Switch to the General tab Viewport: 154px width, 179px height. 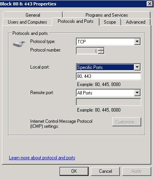coord(33,15)
